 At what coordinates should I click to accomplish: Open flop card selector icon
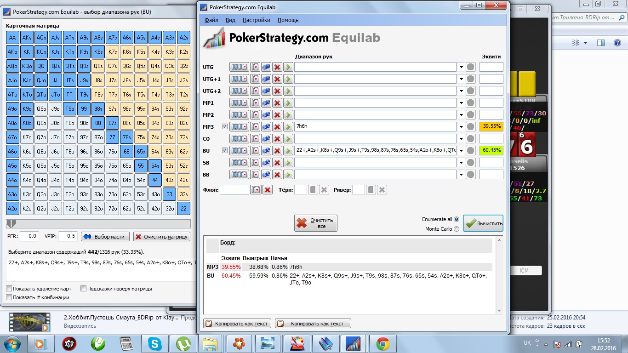tap(255, 189)
